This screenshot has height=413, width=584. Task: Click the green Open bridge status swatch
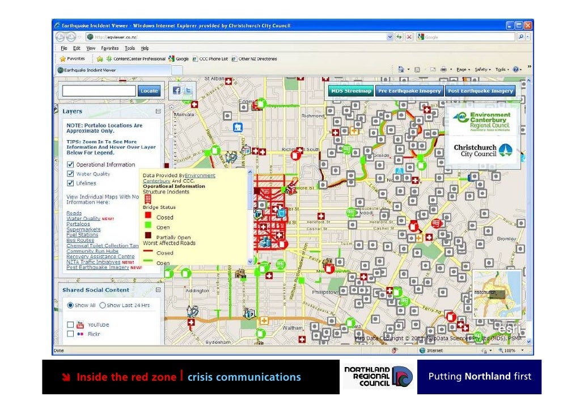(148, 225)
